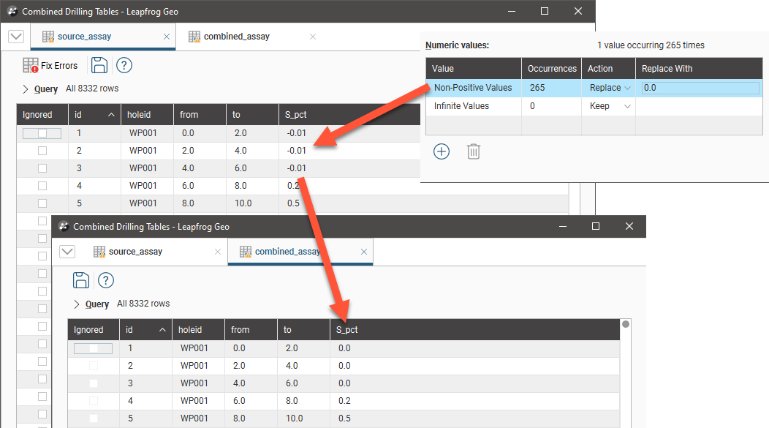Toggle Ignored checkbox for row id 4 in source_assay

(42, 186)
